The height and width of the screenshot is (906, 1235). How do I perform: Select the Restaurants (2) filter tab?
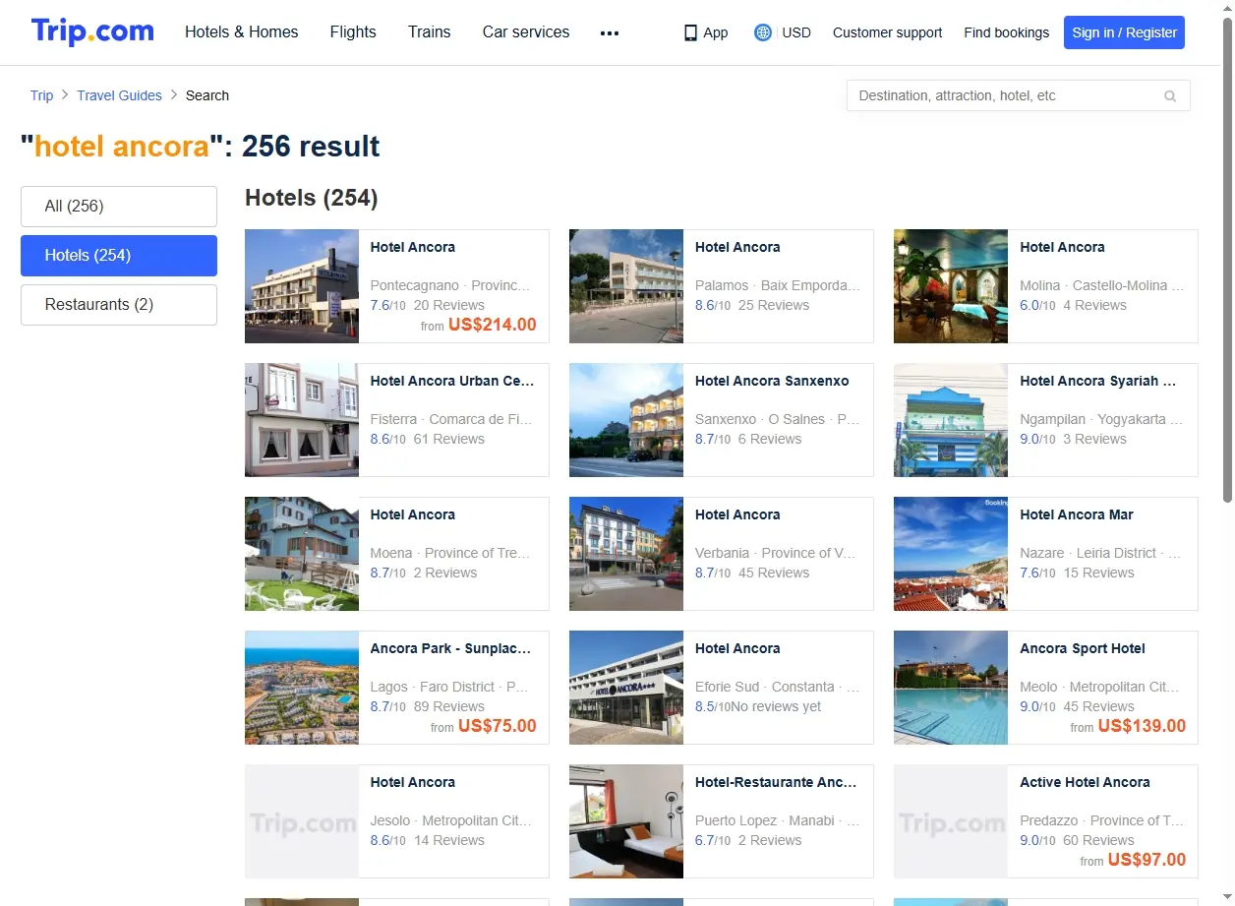coord(119,305)
